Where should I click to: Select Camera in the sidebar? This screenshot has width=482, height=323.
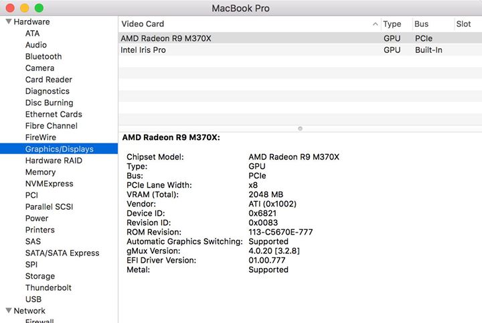[39, 68]
